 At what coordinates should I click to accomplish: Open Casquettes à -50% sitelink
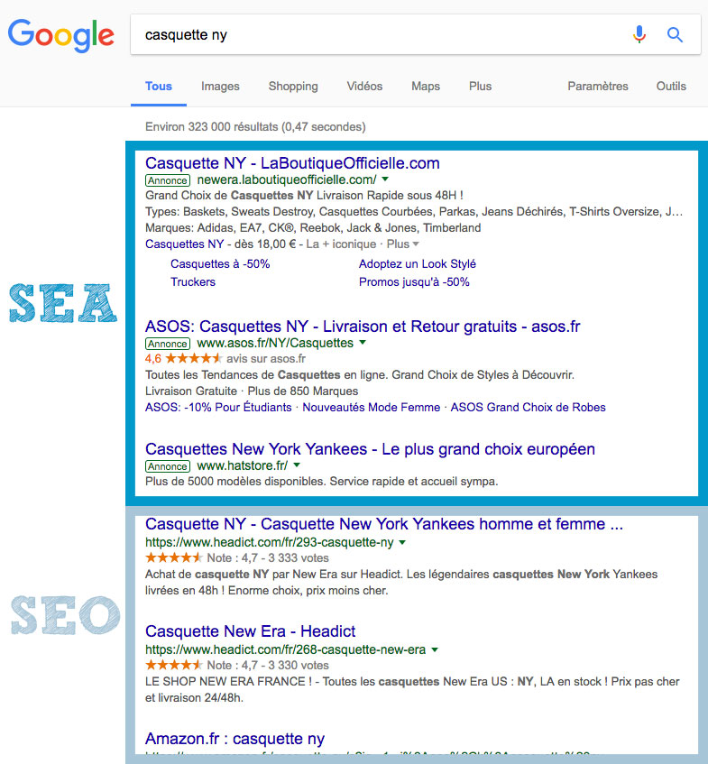[220, 264]
